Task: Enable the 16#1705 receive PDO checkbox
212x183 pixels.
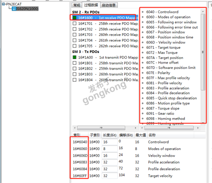Action: click(75, 46)
